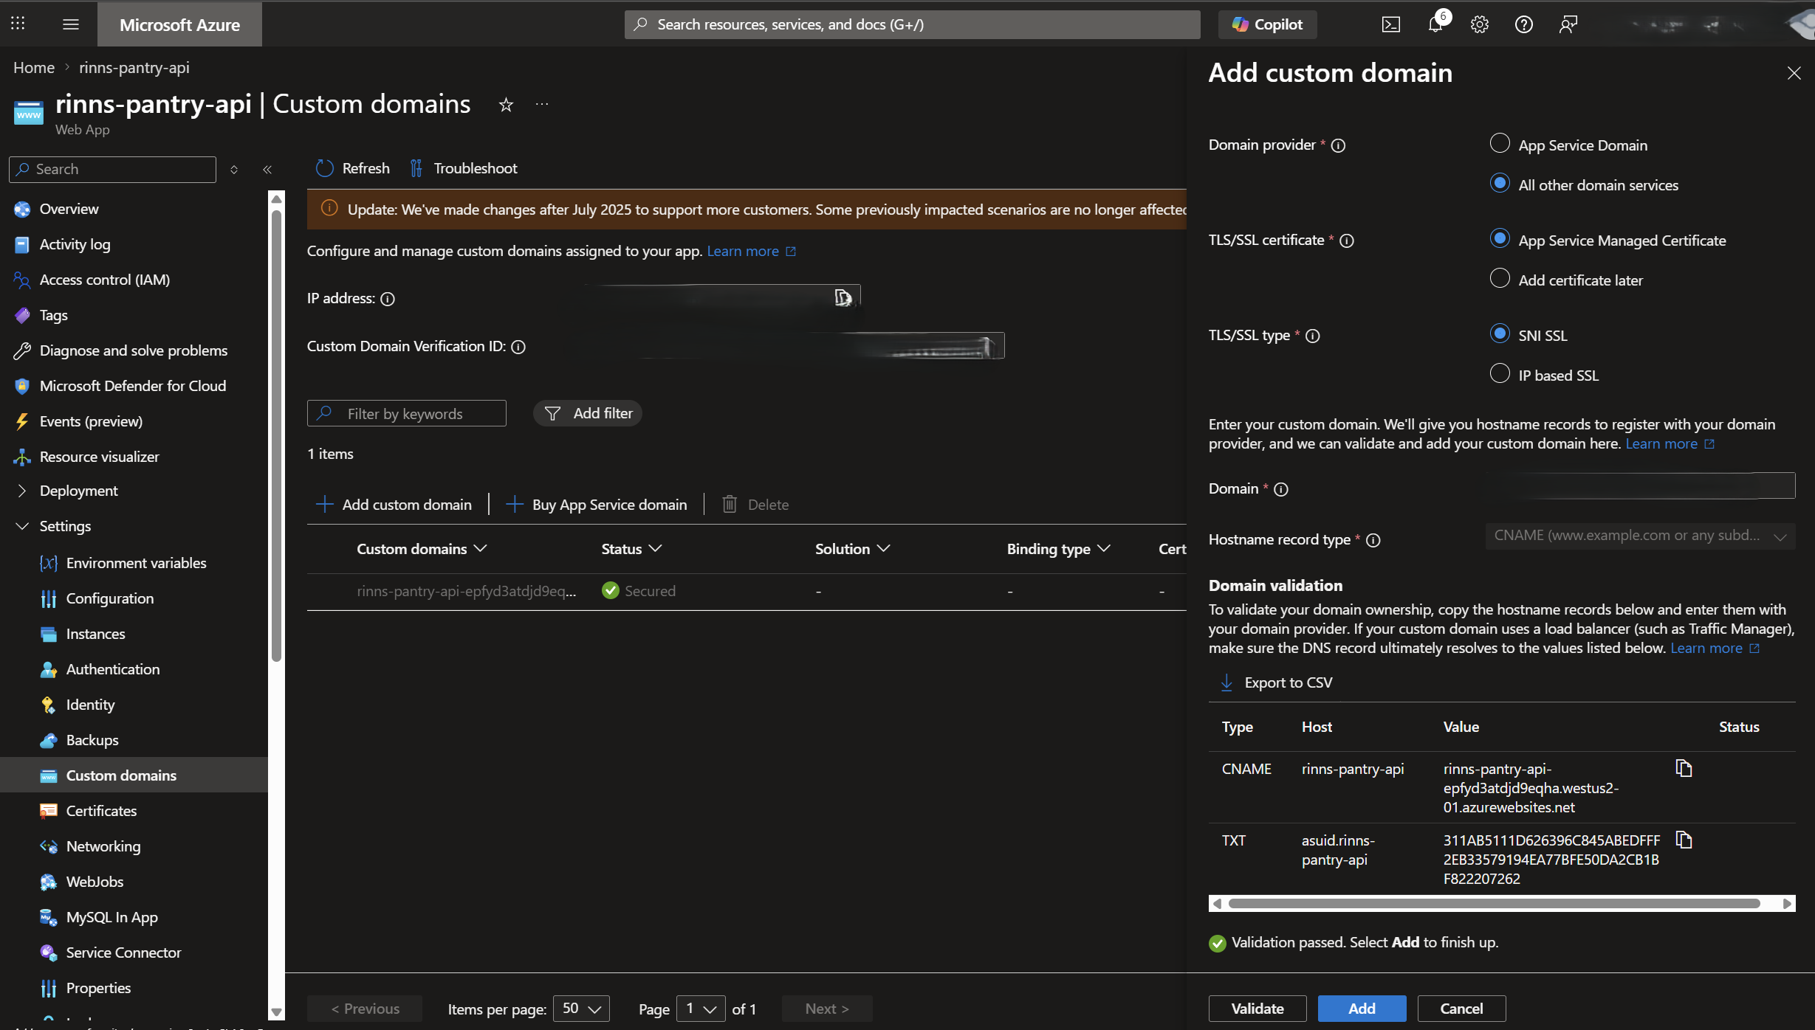Viewport: 1815px width, 1030px height.
Task: Copy the CNAME record value
Action: 1684,768
